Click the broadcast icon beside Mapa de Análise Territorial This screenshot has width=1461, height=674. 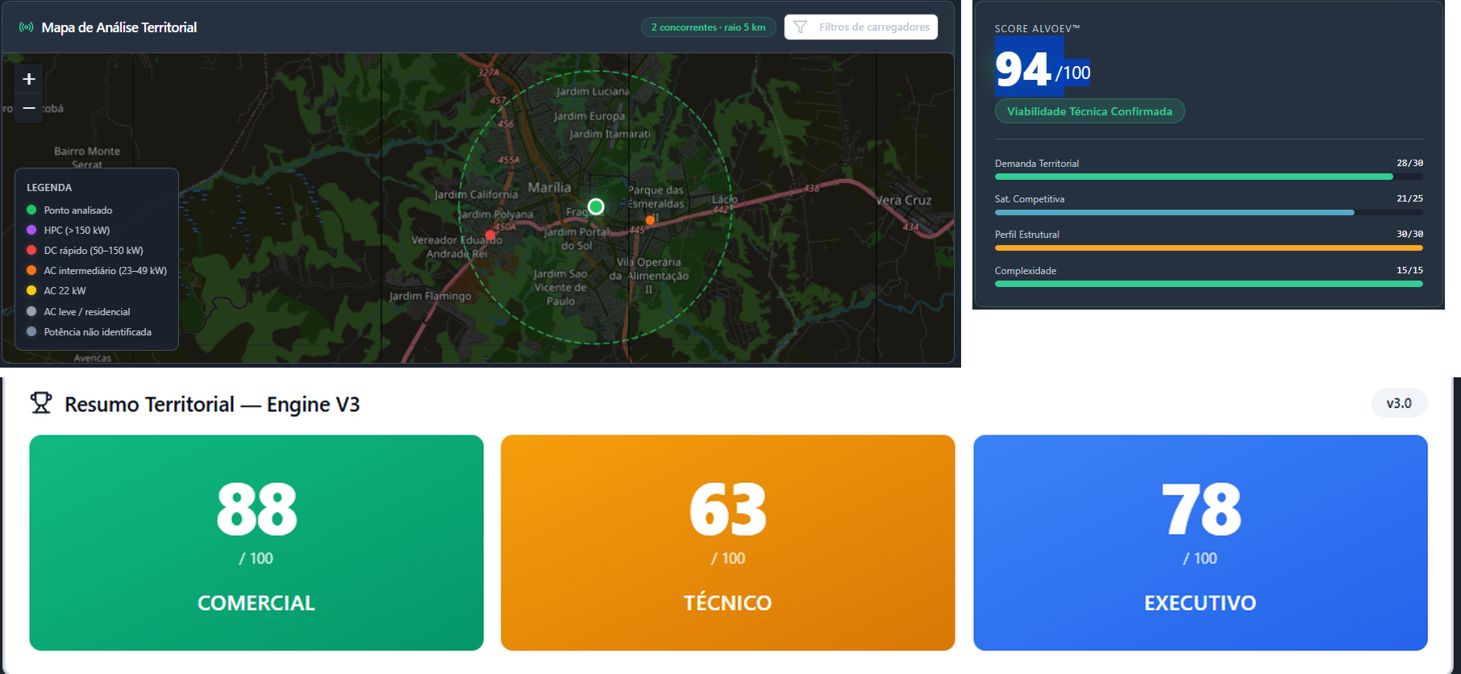(x=27, y=27)
